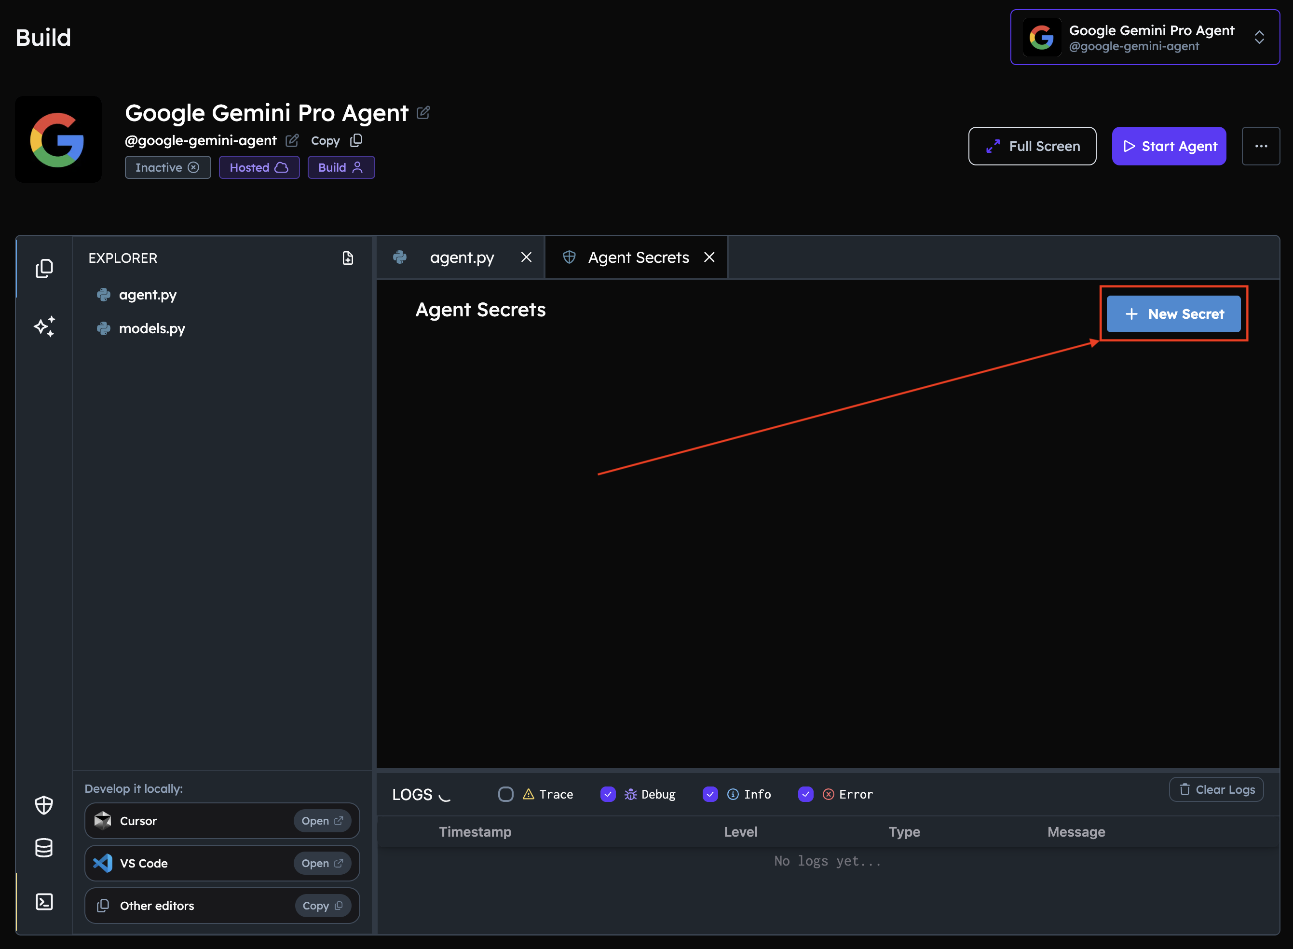Open the secrets shield sidebar icon
The image size is (1293, 949).
pos(44,805)
